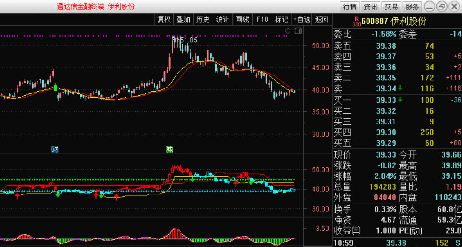Click the 涨跌 -0.82 value
462x247 pixels.
387,165
